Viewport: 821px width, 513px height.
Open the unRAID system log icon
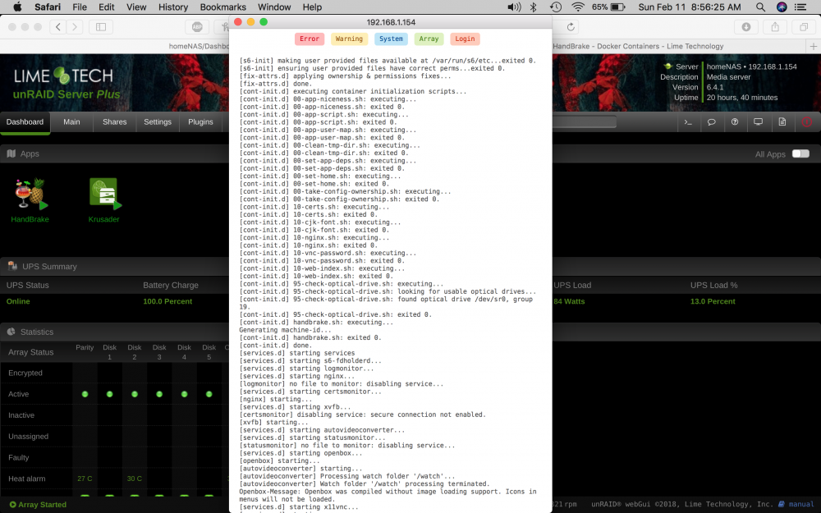782,122
